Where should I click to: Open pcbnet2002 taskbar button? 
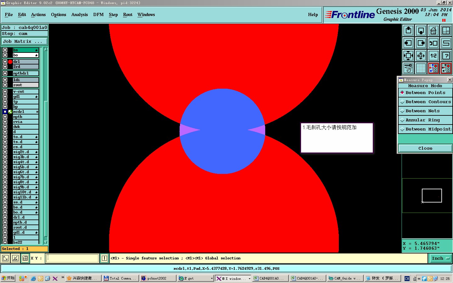point(158,279)
